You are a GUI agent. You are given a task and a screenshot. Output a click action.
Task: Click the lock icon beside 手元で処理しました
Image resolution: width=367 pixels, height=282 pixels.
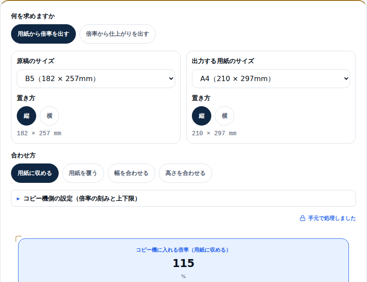click(x=303, y=218)
